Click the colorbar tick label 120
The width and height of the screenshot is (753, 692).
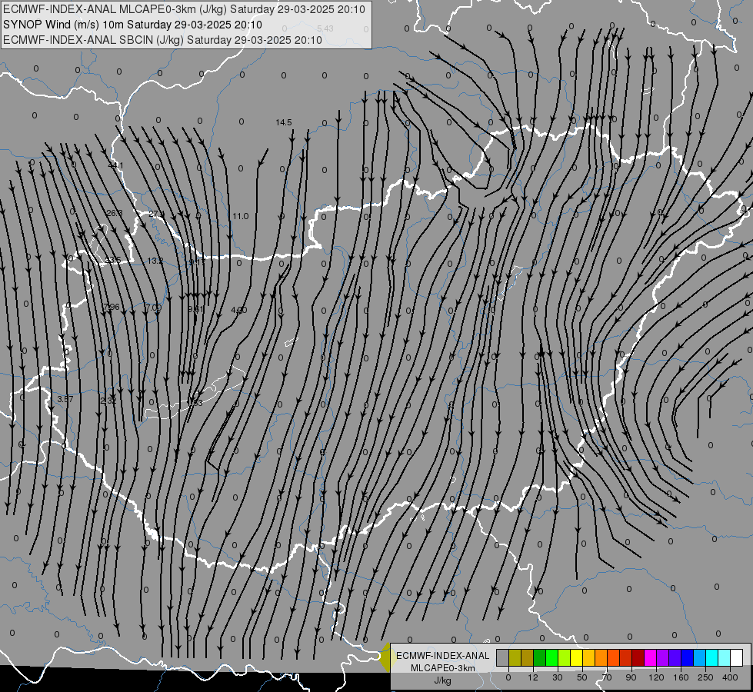[x=657, y=677]
